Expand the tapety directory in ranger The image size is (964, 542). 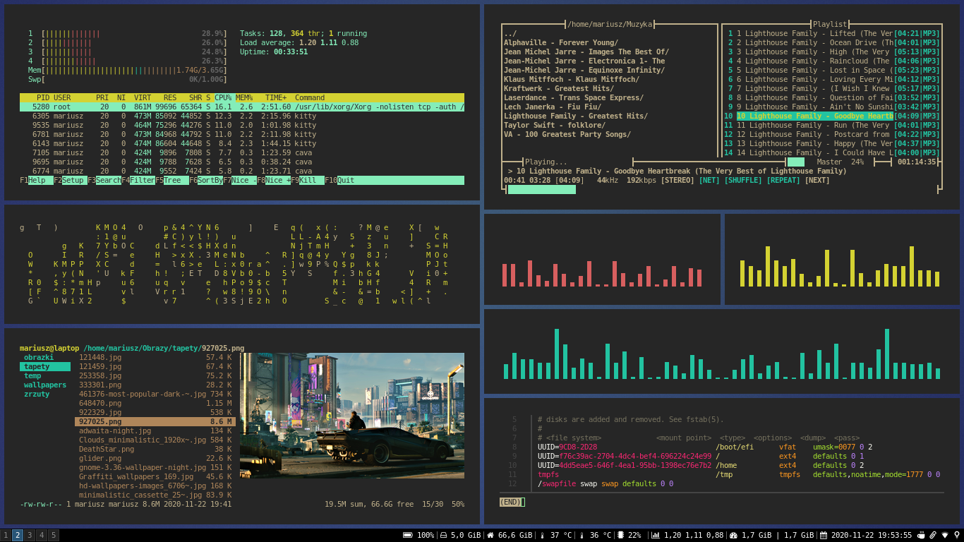35,366
